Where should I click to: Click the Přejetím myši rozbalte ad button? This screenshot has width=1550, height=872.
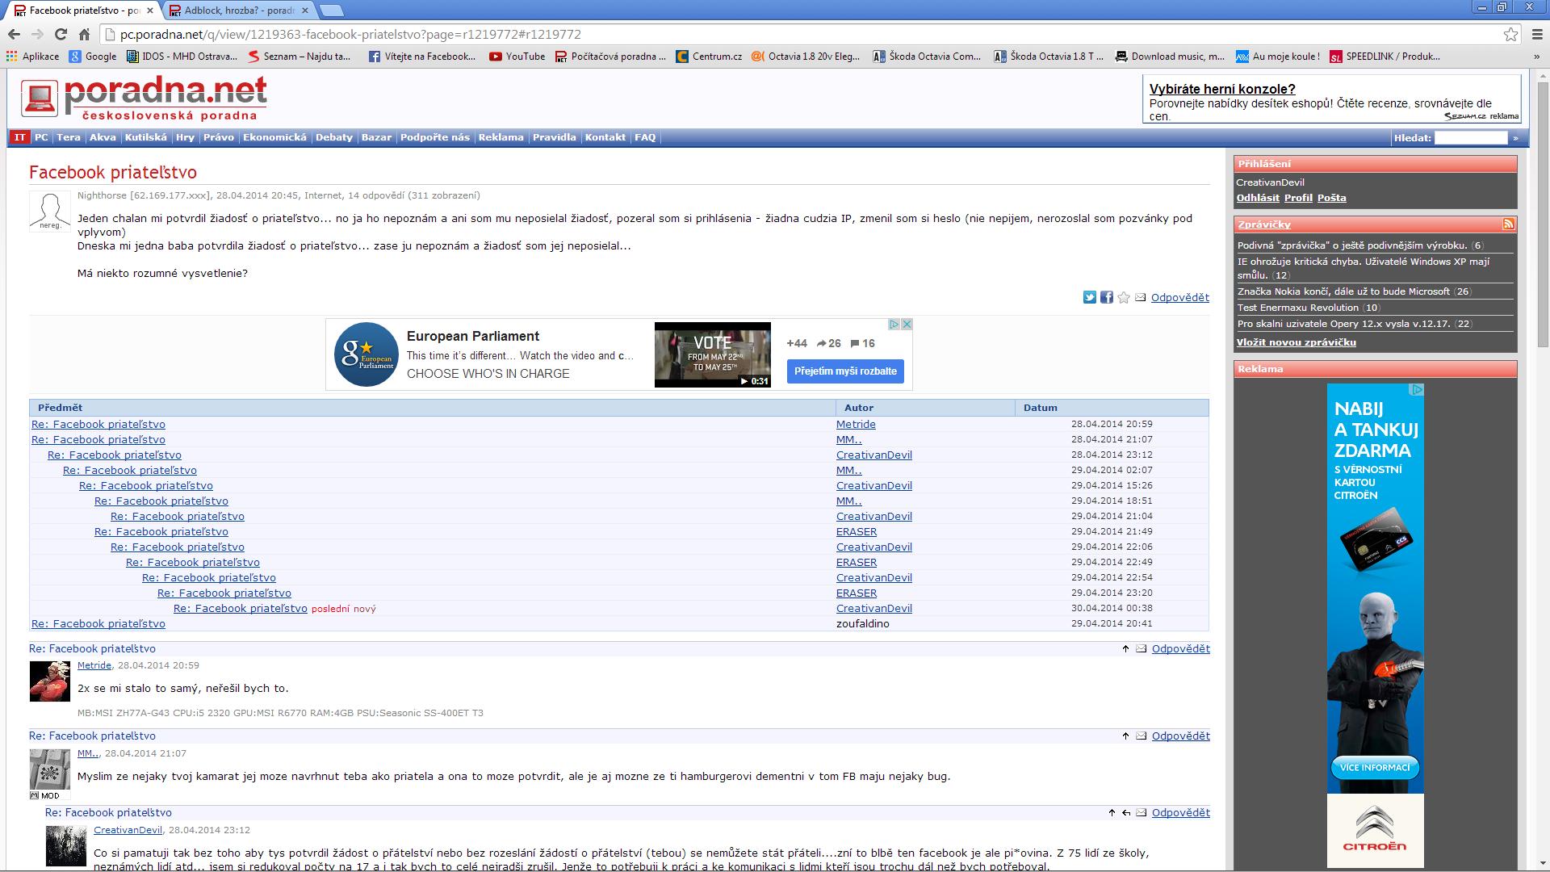(845, 371)
